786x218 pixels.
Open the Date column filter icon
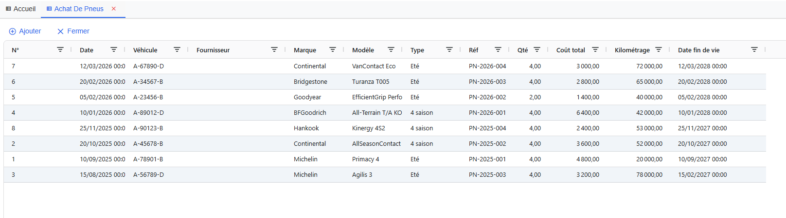114,50
